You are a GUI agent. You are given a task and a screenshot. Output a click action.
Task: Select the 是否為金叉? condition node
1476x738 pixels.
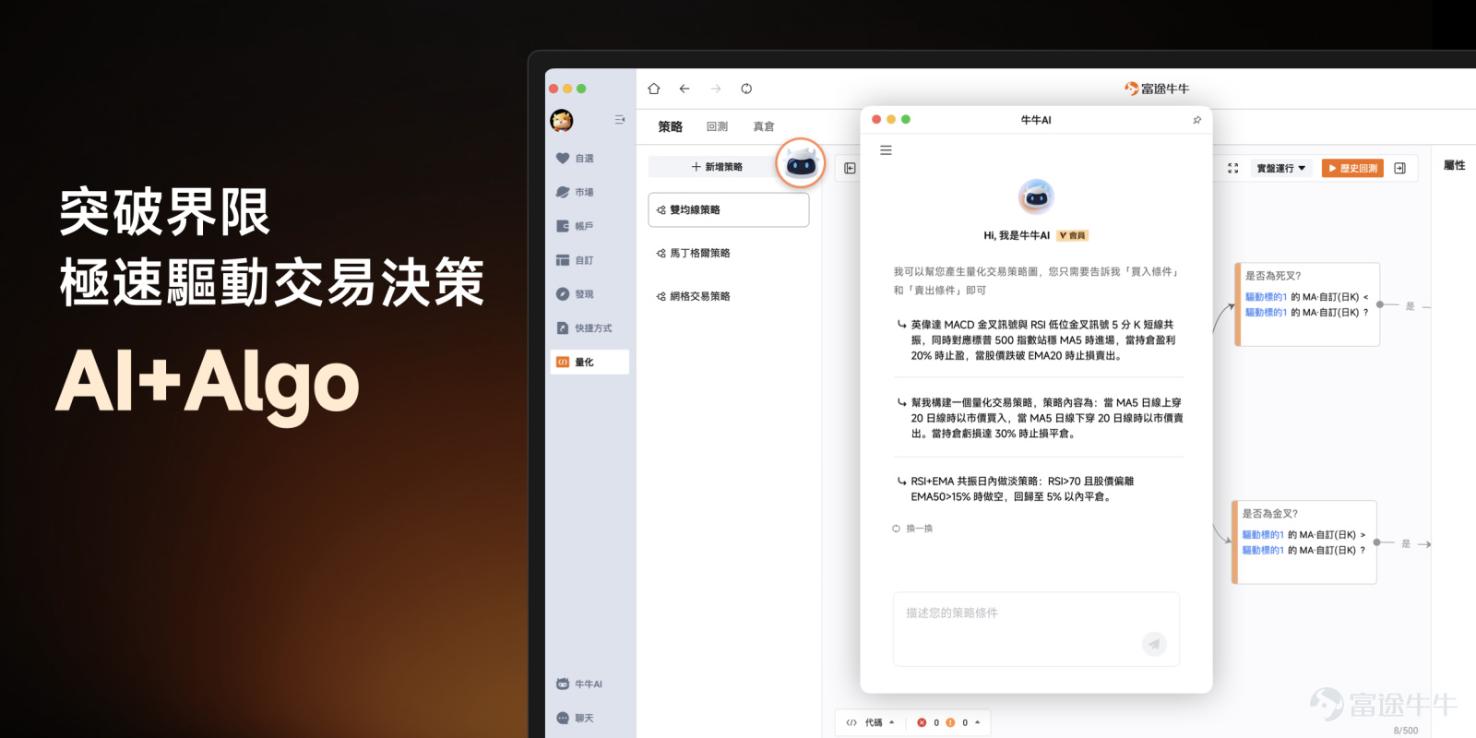click(x=1304, y=542)
